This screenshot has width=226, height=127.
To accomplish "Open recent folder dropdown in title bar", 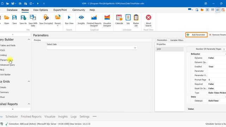I will pos(14,4).
